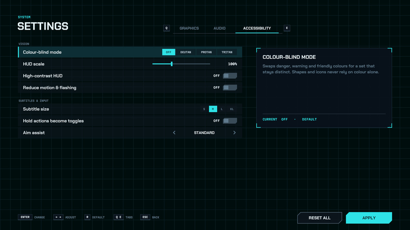
Task: Switch to the Audio tab
Action: click(x=219, y=28)
